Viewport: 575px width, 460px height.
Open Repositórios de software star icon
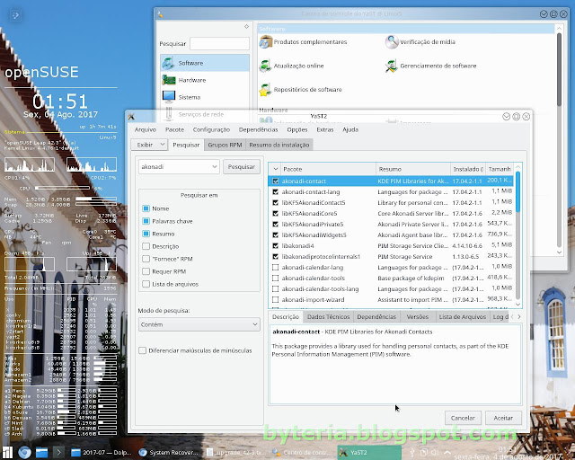pos(265,90)
